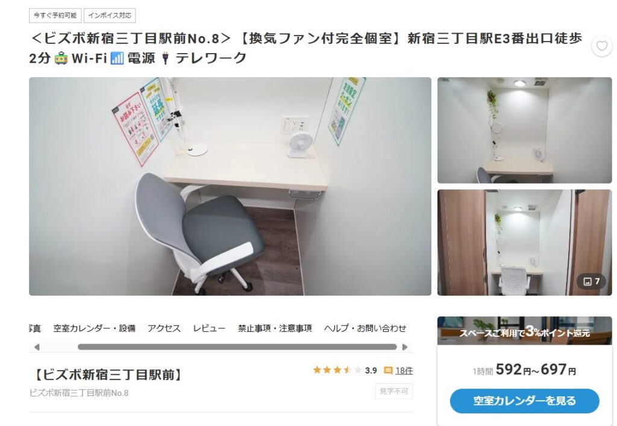The height and width of the screenshot is (426, 617).
Task: Open the ヘルプ・お問い合わせ tab
Action: coord(365,328)
